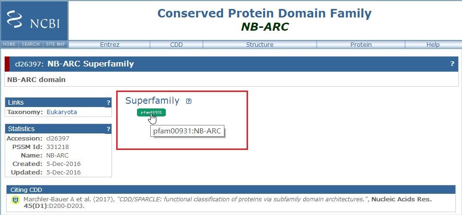The image size is (462, 215).
Task: Click help question mark in cl26397 title bar
Action: coord(452,64)
